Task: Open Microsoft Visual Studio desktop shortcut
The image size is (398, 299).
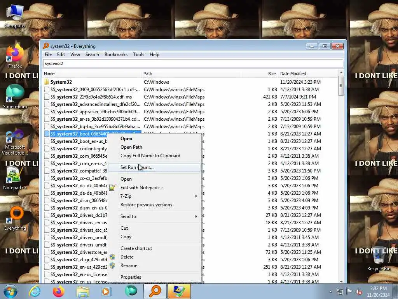Action: [15, 142]
